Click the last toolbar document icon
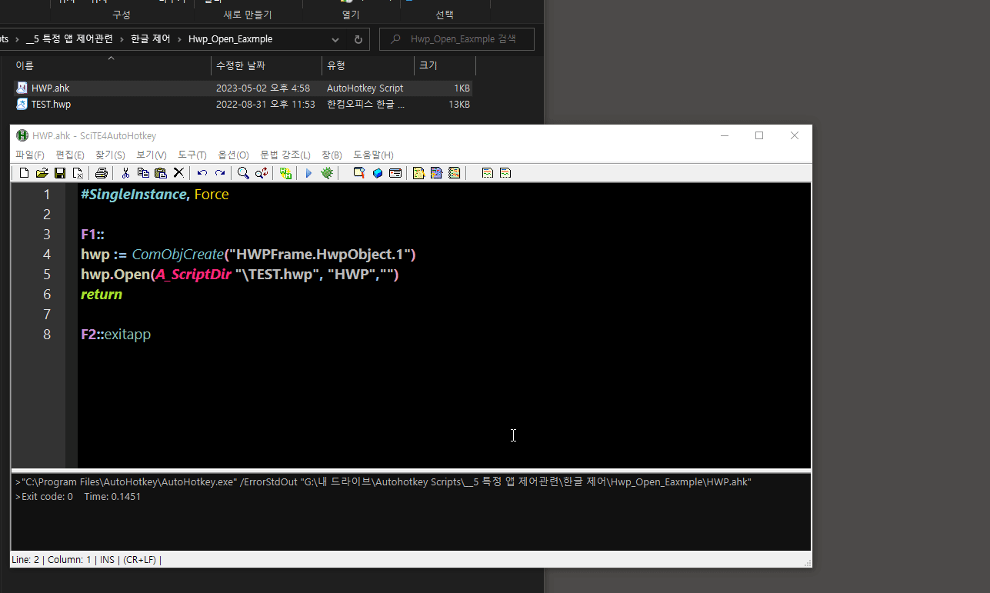 [505, 173]
